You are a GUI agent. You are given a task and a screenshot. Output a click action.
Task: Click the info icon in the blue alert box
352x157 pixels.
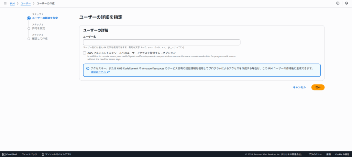[x=88, y=68]
